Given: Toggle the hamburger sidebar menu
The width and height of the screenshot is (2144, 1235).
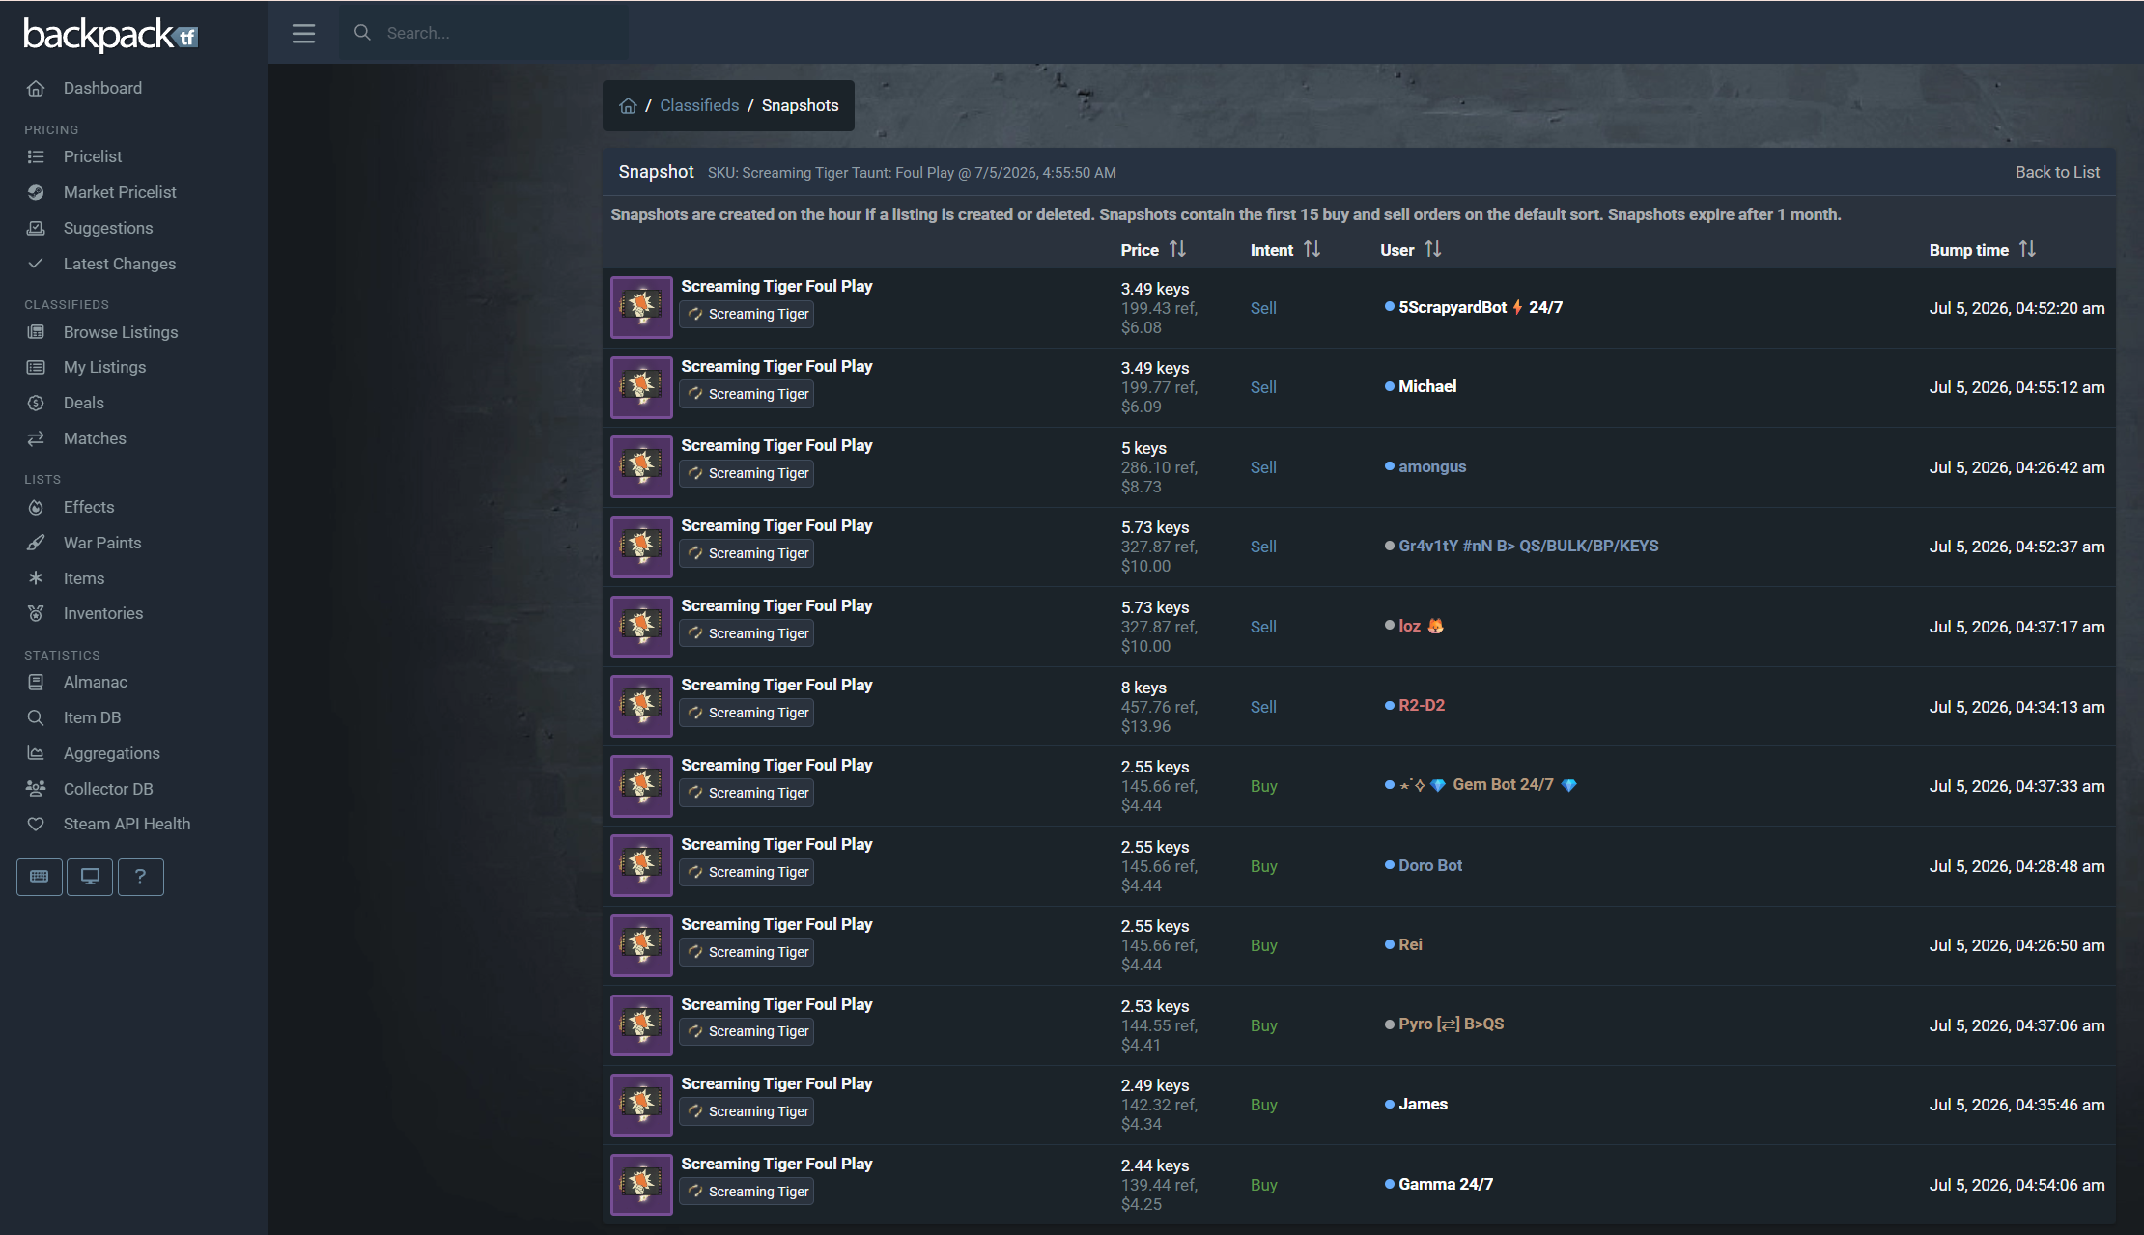Looking at the screenshot, I should coord(303,34).
